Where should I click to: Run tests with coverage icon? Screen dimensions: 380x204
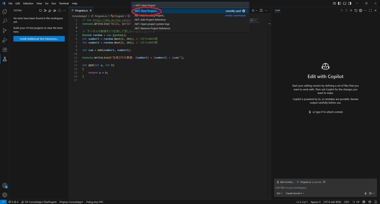pos(55,10)
